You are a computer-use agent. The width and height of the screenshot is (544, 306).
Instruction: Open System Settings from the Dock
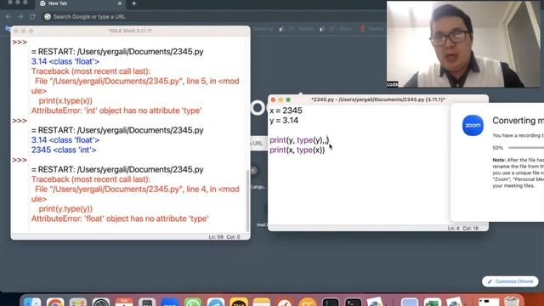[x=101, y=303]
